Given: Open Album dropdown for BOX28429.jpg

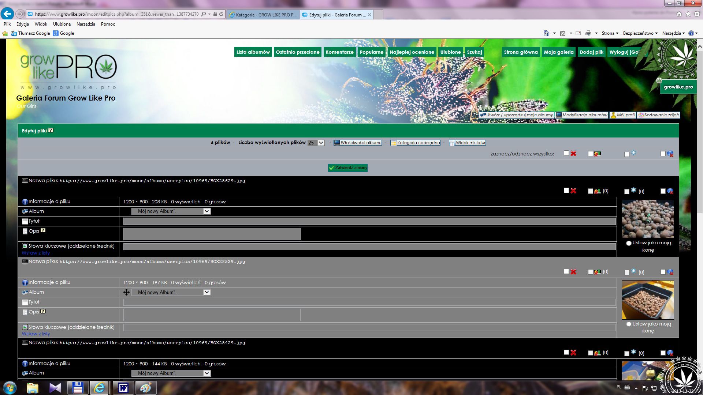Looking at the screenshot, I should pyautogui.click(x=171, y=373).
